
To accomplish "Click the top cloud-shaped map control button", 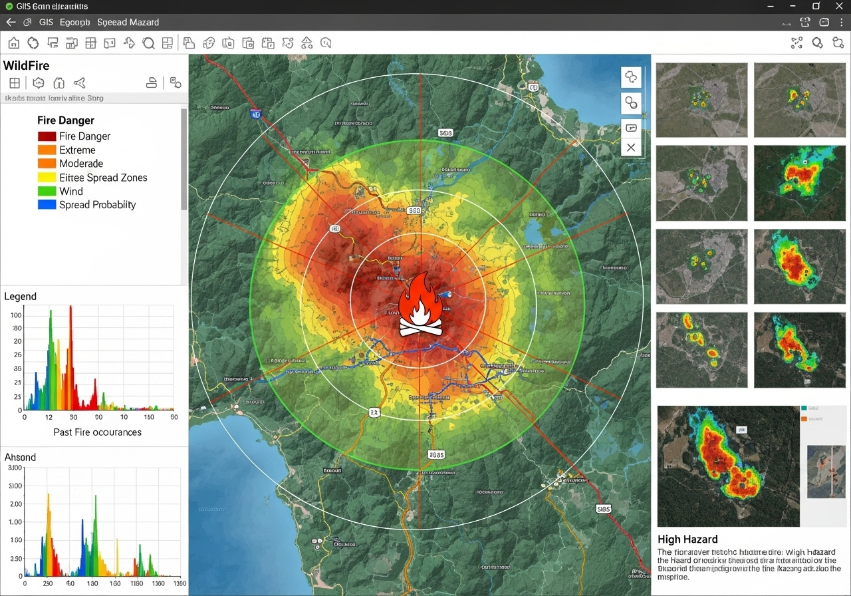I will click(630, 77).
